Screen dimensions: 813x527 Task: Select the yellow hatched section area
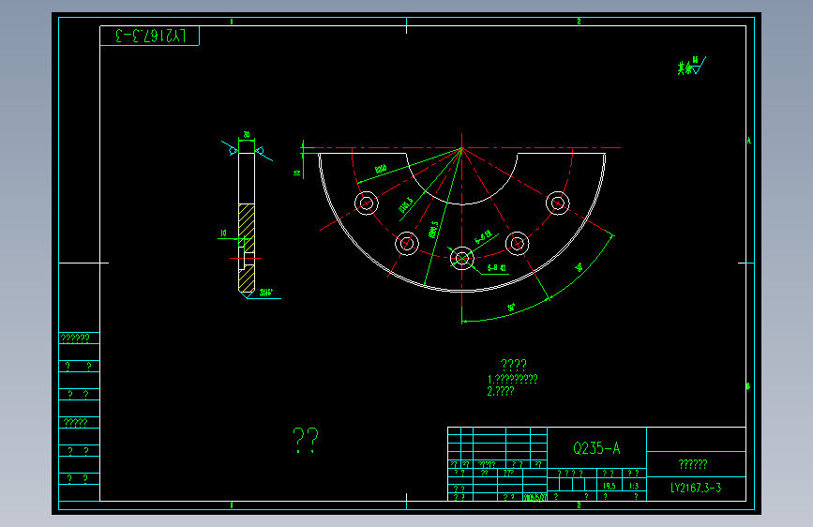tap(247, 248)
